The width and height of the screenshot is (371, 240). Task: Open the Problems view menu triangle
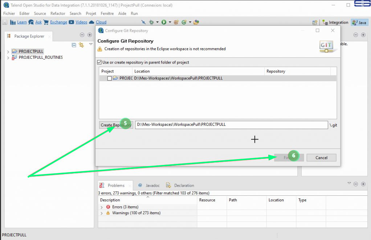click(x=349, y=183)
